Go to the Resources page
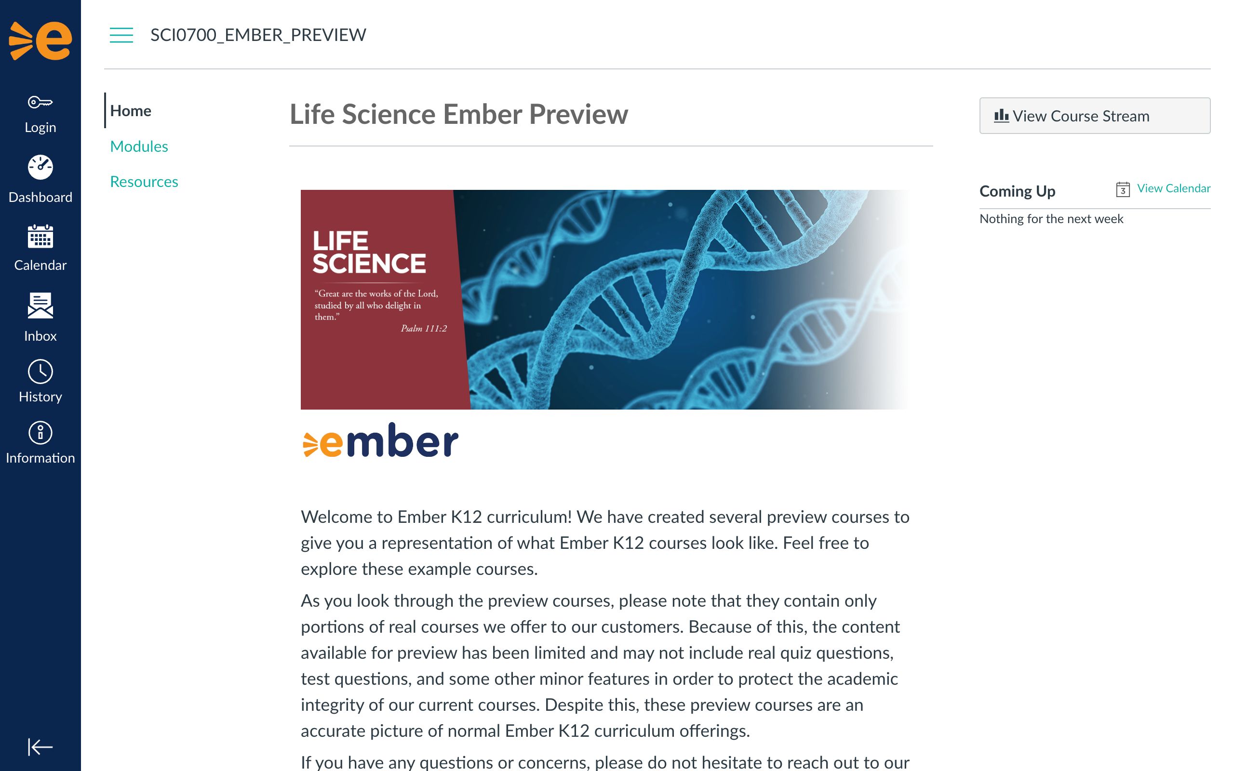Screen dimensions: 1234x771 point(144,182)
